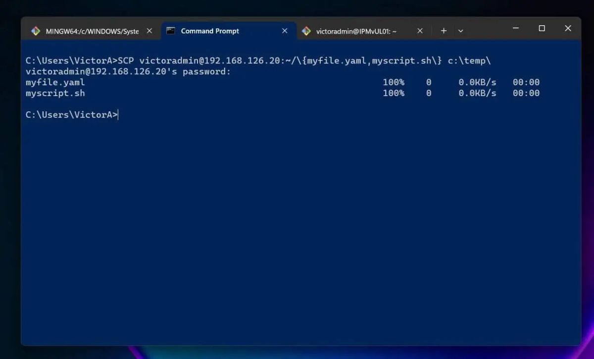
Task: Close the MINGW64 tab
Action: pyautogui.click(x=149, y=31)
